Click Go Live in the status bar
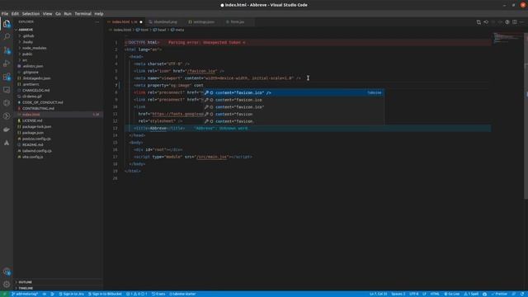 pyautogui.click(x=452, y=294)
